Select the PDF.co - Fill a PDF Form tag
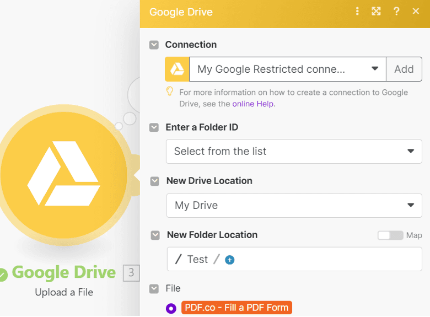Viewport: 430px width, 317px height. coord(237,308)
